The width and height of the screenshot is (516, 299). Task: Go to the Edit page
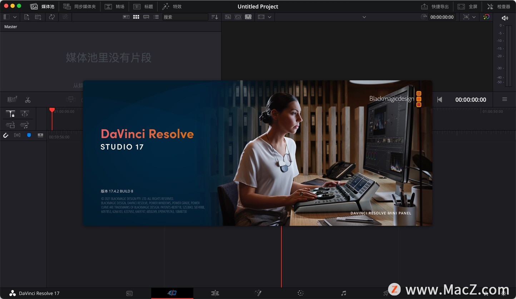pos(215,293)
